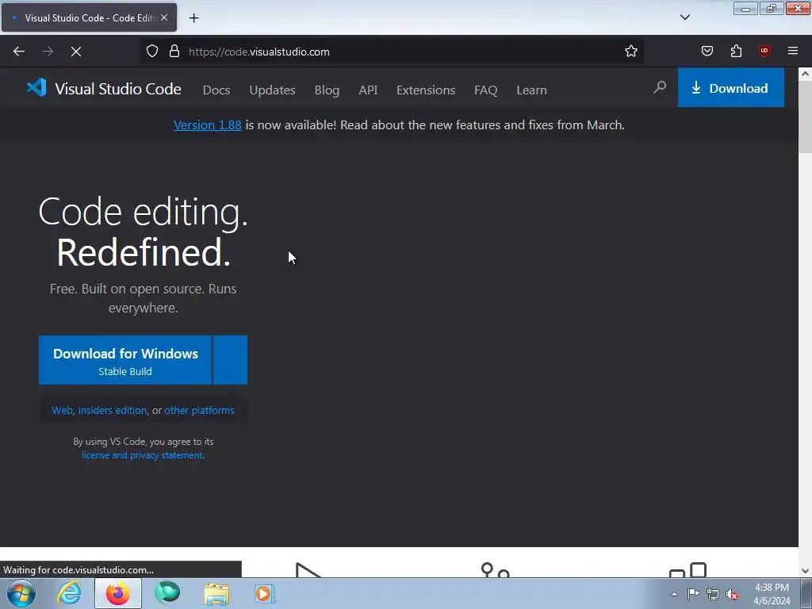Click Download for Windows Stable Build
This screenshot has height=609, width=812.
click(125, 360)
